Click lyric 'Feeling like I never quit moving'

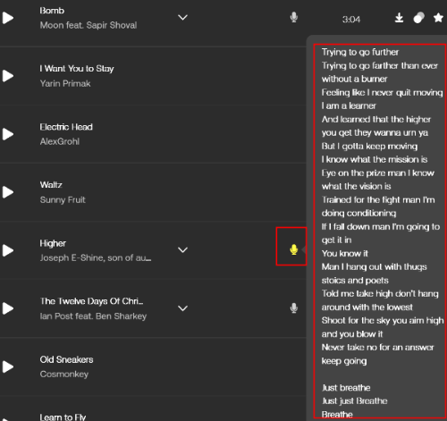pyautogui.click(x=382, y=93)
